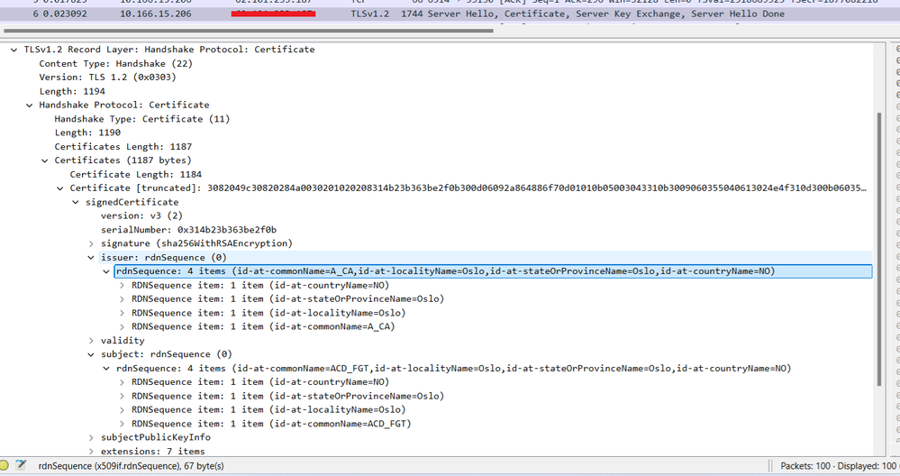Viewport: 900px width, 476px height.
Task: Collapse rdnSequence listing commonName=ACD_FGT
Action: click(107, 369)
